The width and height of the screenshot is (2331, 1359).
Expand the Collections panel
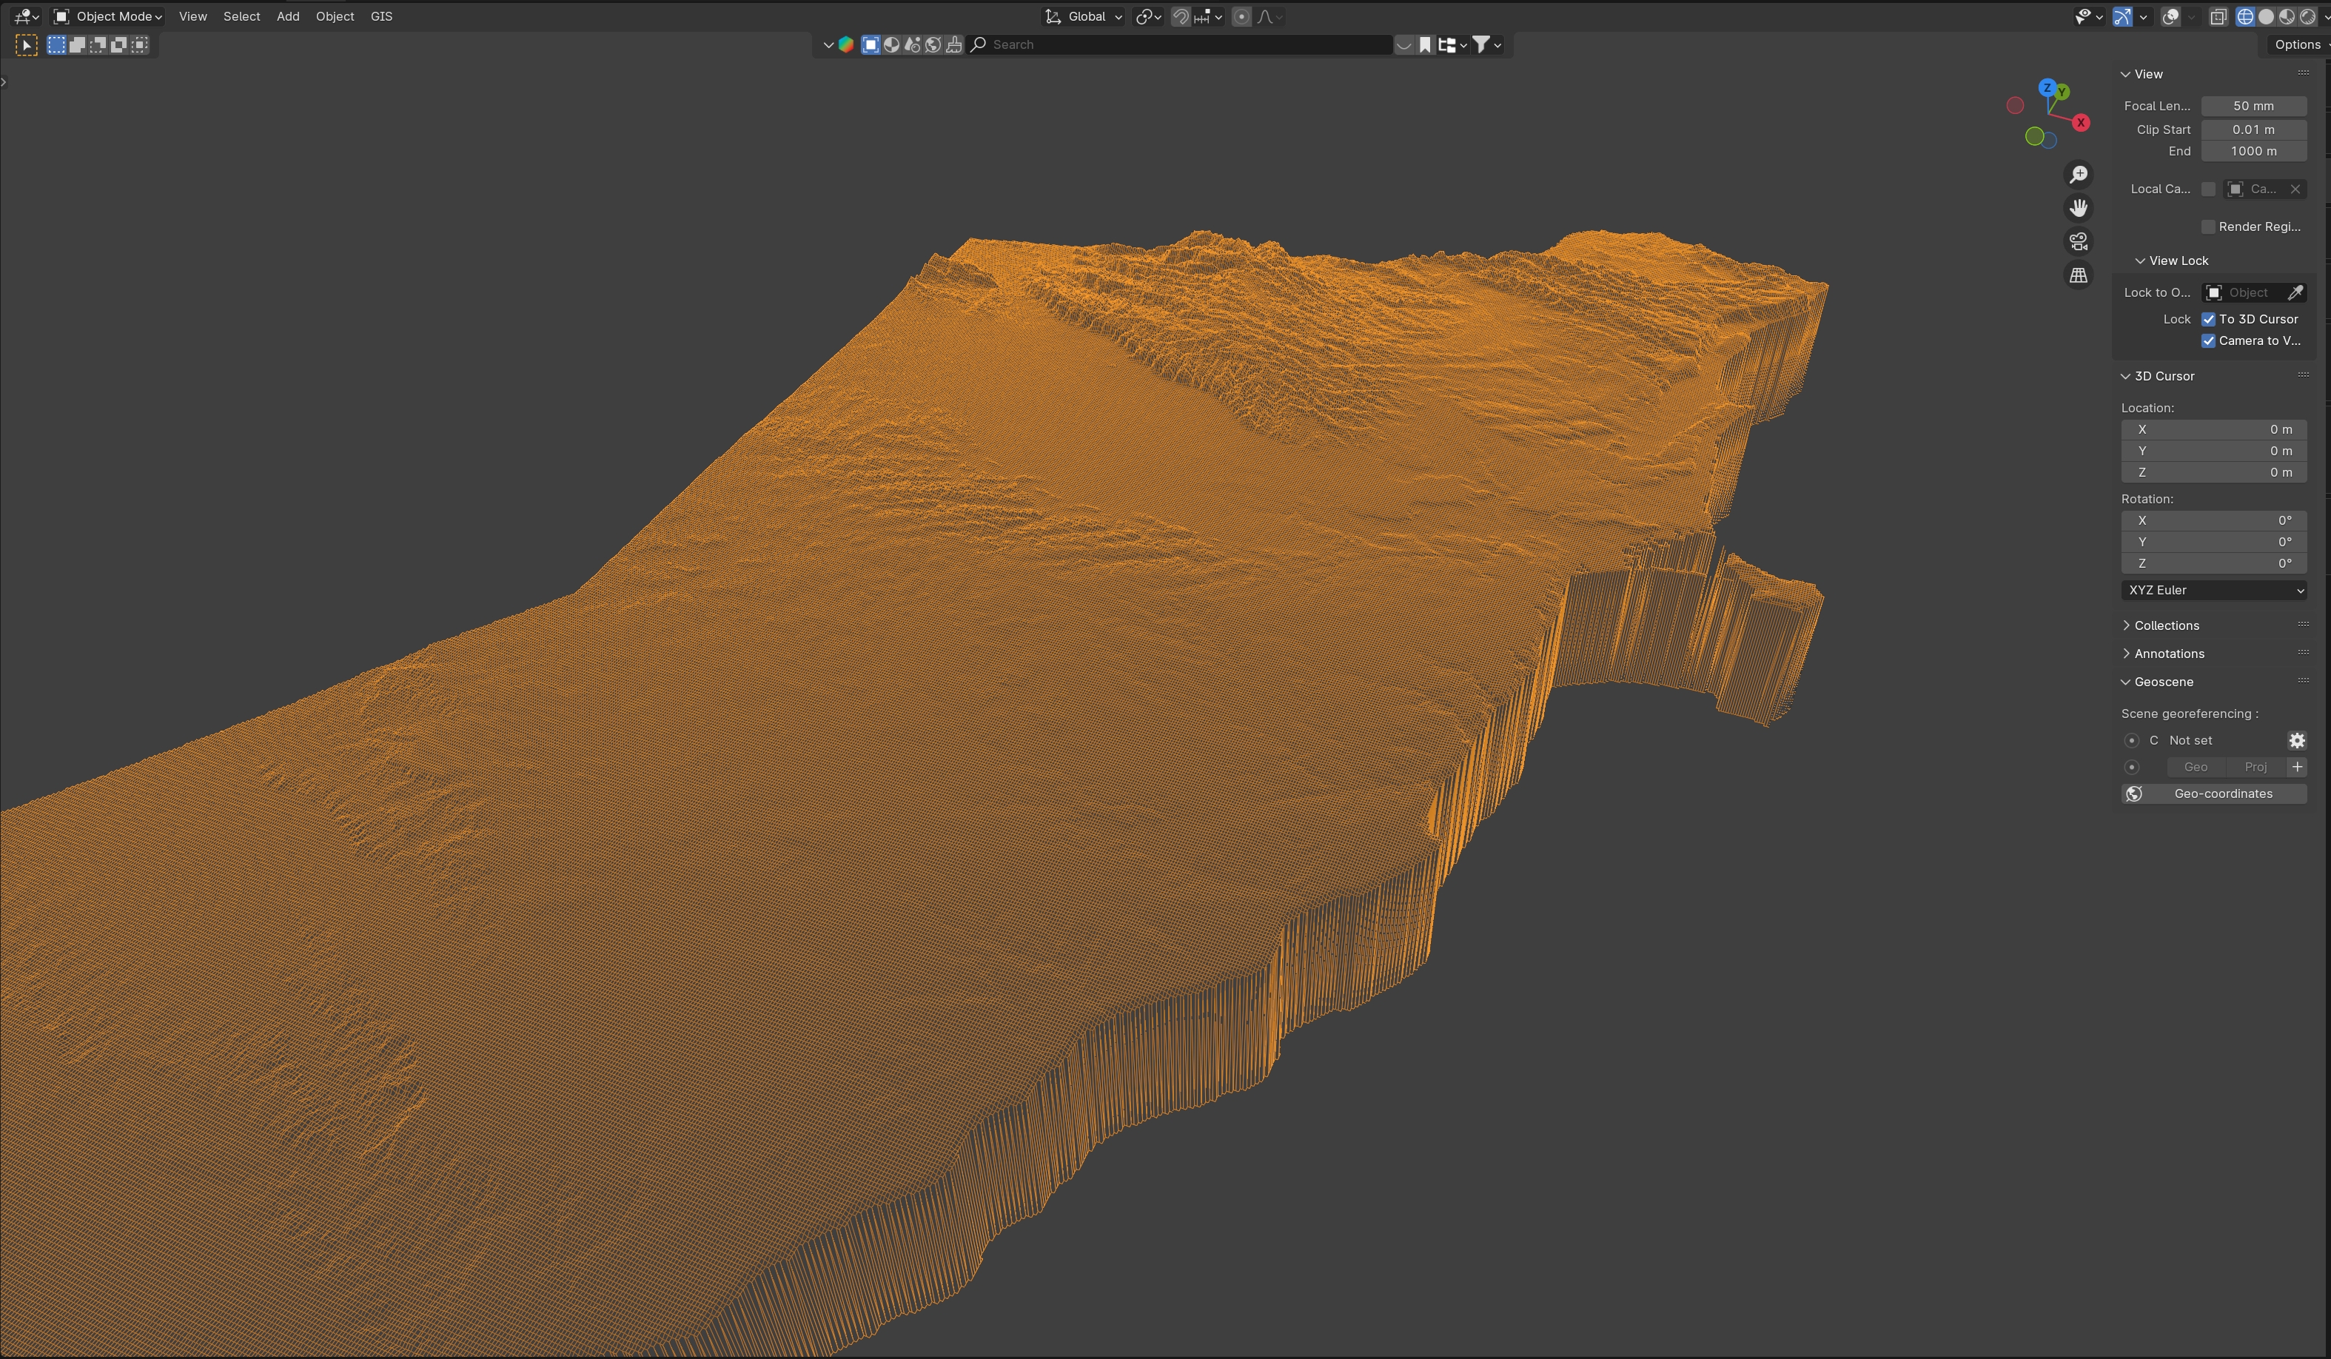pos(2165,625)
